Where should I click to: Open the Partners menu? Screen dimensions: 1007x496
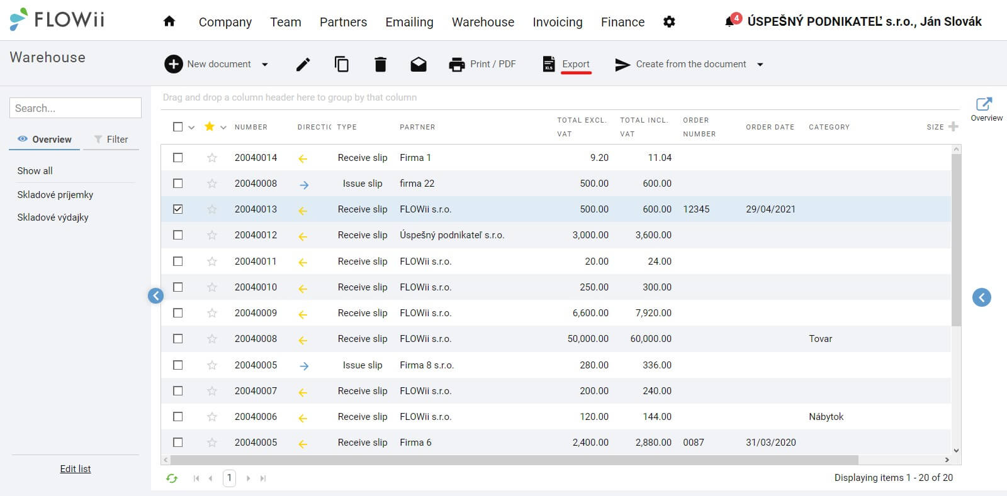[x=343, y=22]
